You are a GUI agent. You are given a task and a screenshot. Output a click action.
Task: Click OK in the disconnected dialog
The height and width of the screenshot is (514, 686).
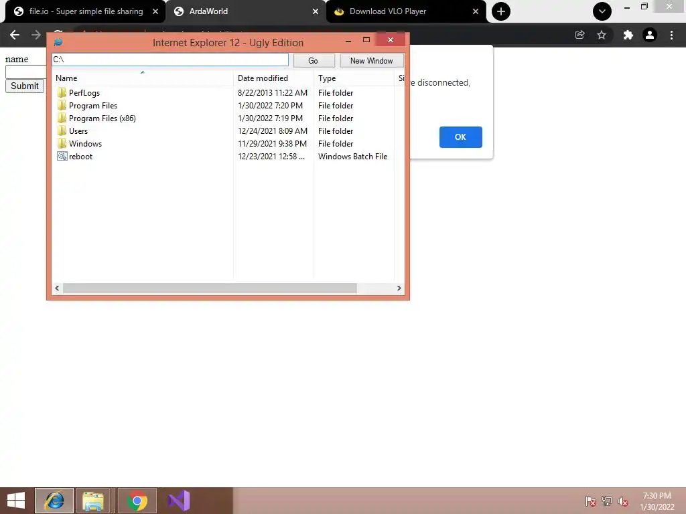pos(461,137)
